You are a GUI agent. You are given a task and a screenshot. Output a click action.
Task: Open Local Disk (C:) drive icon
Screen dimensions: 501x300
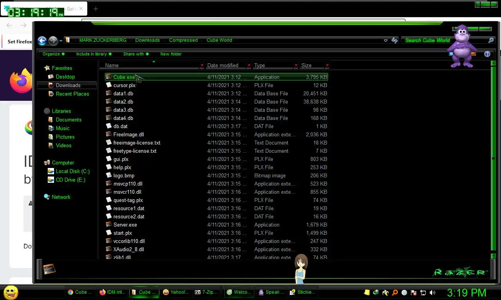point(51,171)
